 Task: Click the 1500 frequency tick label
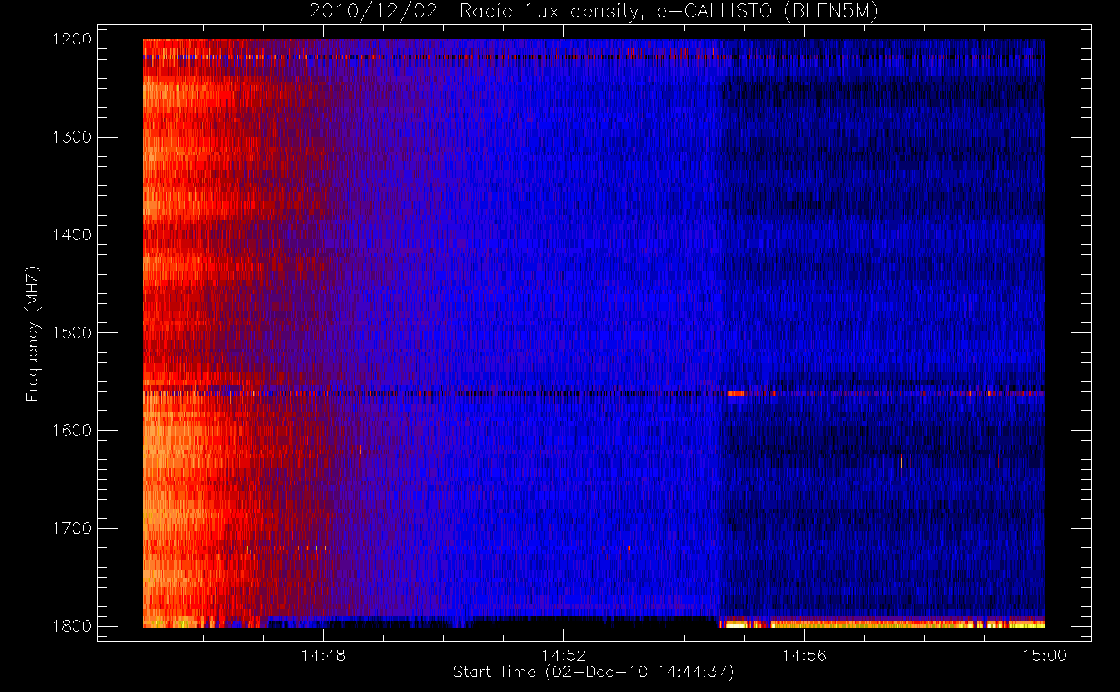(x=72, y=333)
